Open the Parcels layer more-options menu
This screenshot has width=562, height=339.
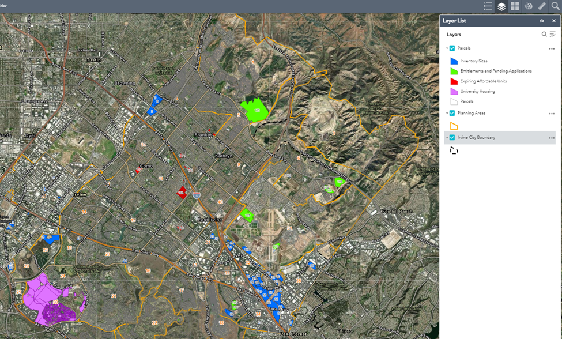[552, 49]
